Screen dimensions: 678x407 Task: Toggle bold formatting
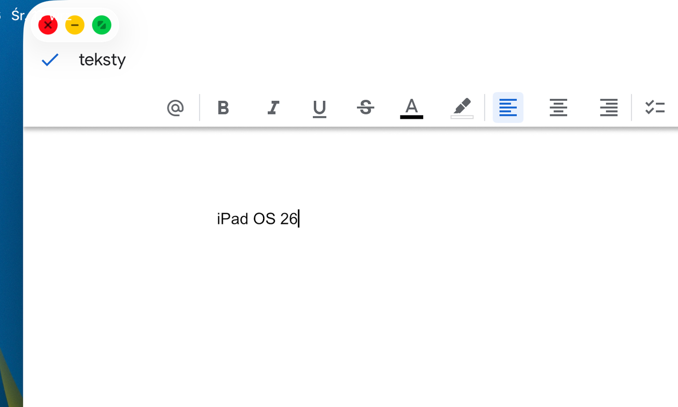click(223, 108)
